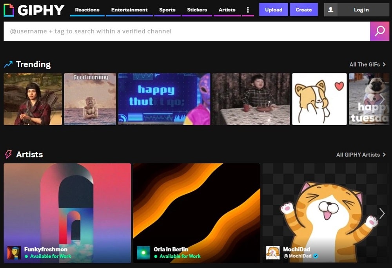
Task: Open the three-dot more menu
Action: coord(248,10)
